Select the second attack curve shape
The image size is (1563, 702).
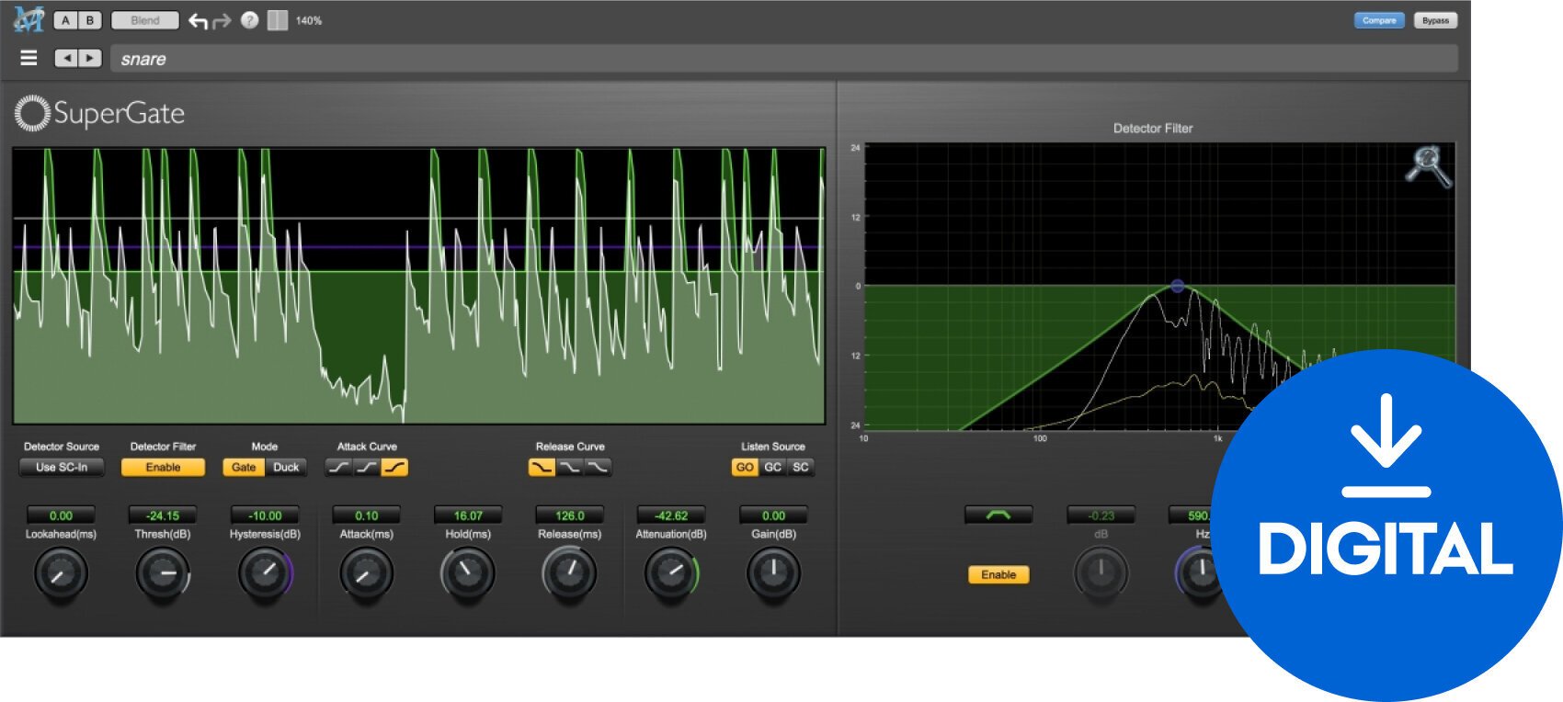366,467
